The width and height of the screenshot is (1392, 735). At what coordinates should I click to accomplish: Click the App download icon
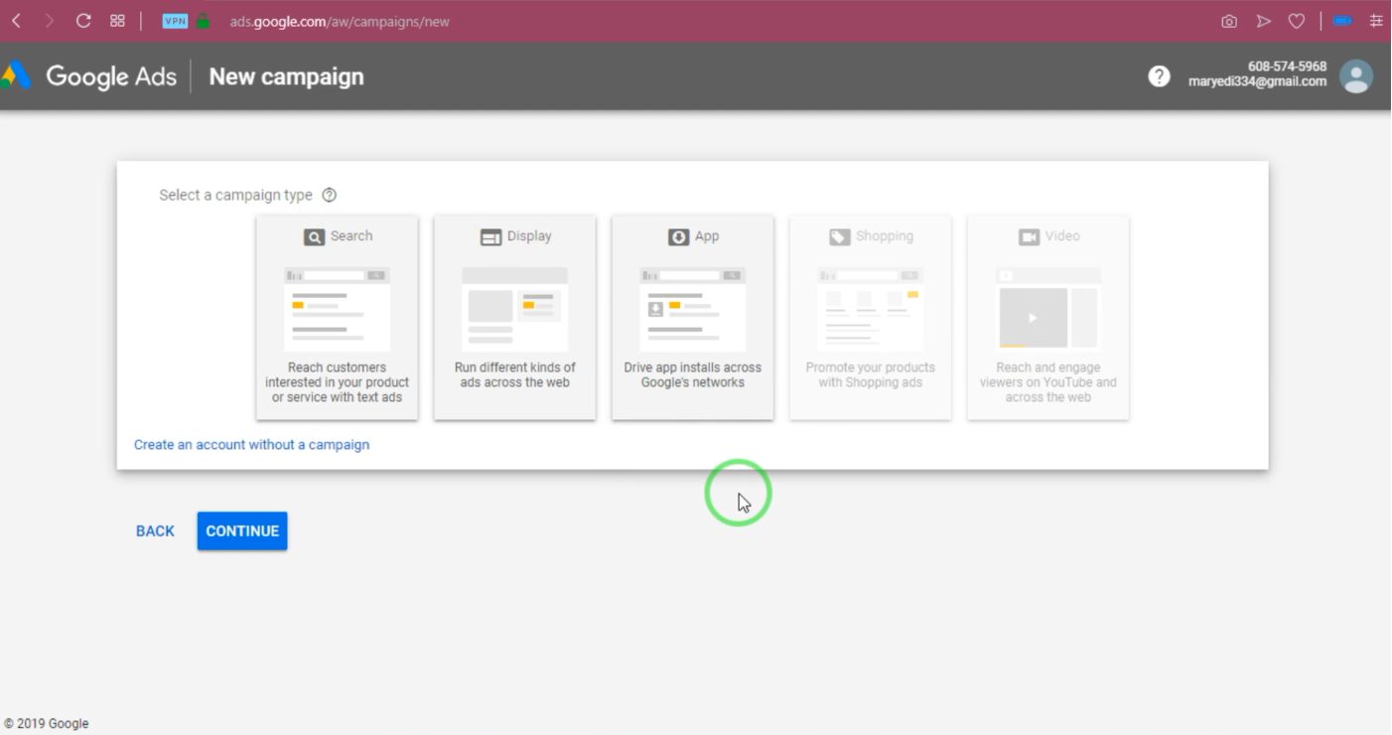pos(678,237)
